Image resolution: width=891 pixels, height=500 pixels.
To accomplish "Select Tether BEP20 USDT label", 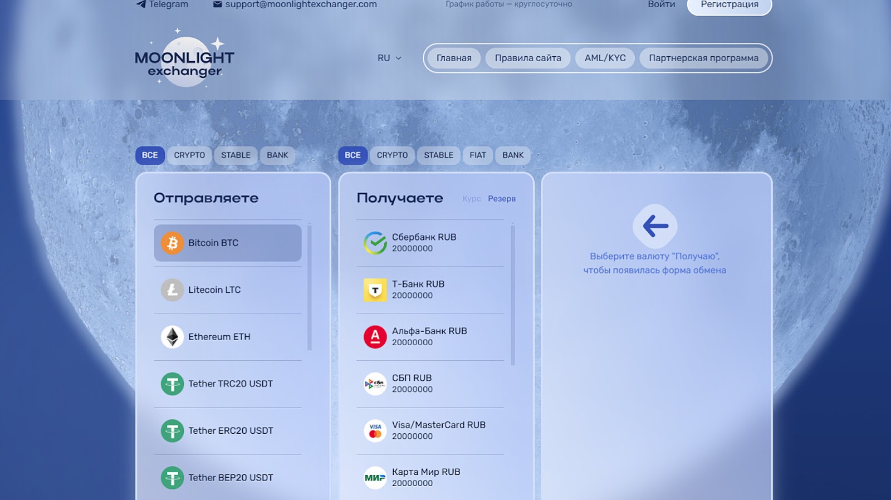I will (231, 478).
